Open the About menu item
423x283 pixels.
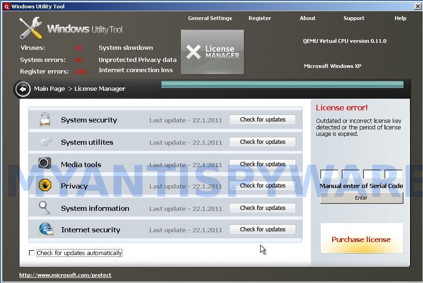pyautogui.click(x=308, y=18)
